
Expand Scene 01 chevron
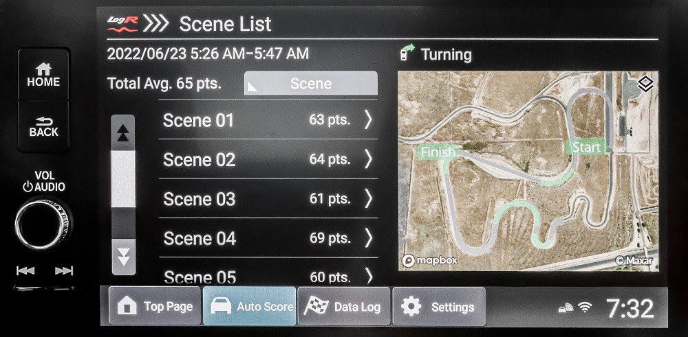(x=368, y=120)
